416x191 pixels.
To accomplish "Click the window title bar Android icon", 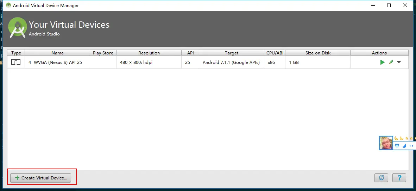I will (8, 5).
